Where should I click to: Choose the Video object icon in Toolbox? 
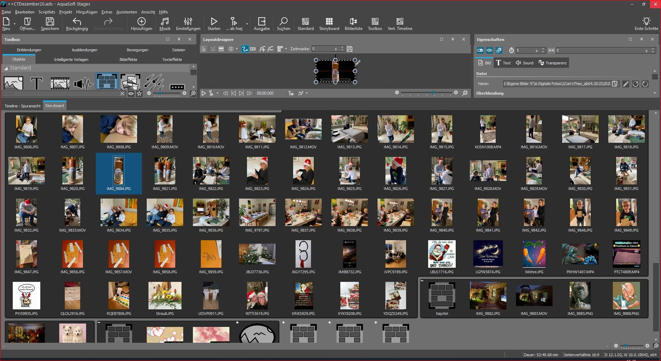pyautogui.click(x=60, y=83)
